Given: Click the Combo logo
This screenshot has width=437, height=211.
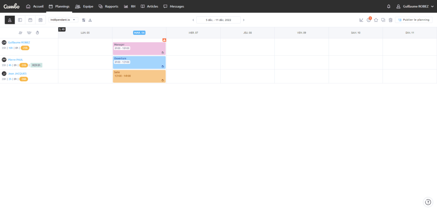Looking at the screenshot, I should coord(12,6).
